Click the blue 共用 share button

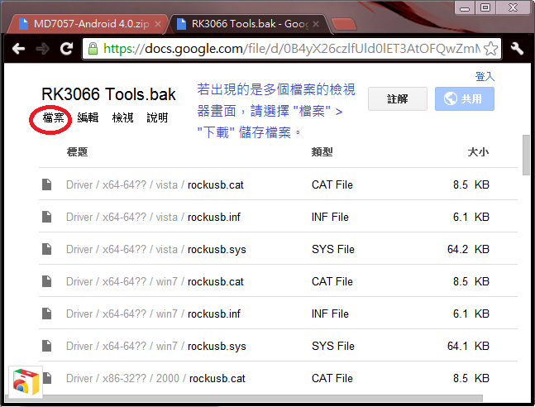click(465, 99)
